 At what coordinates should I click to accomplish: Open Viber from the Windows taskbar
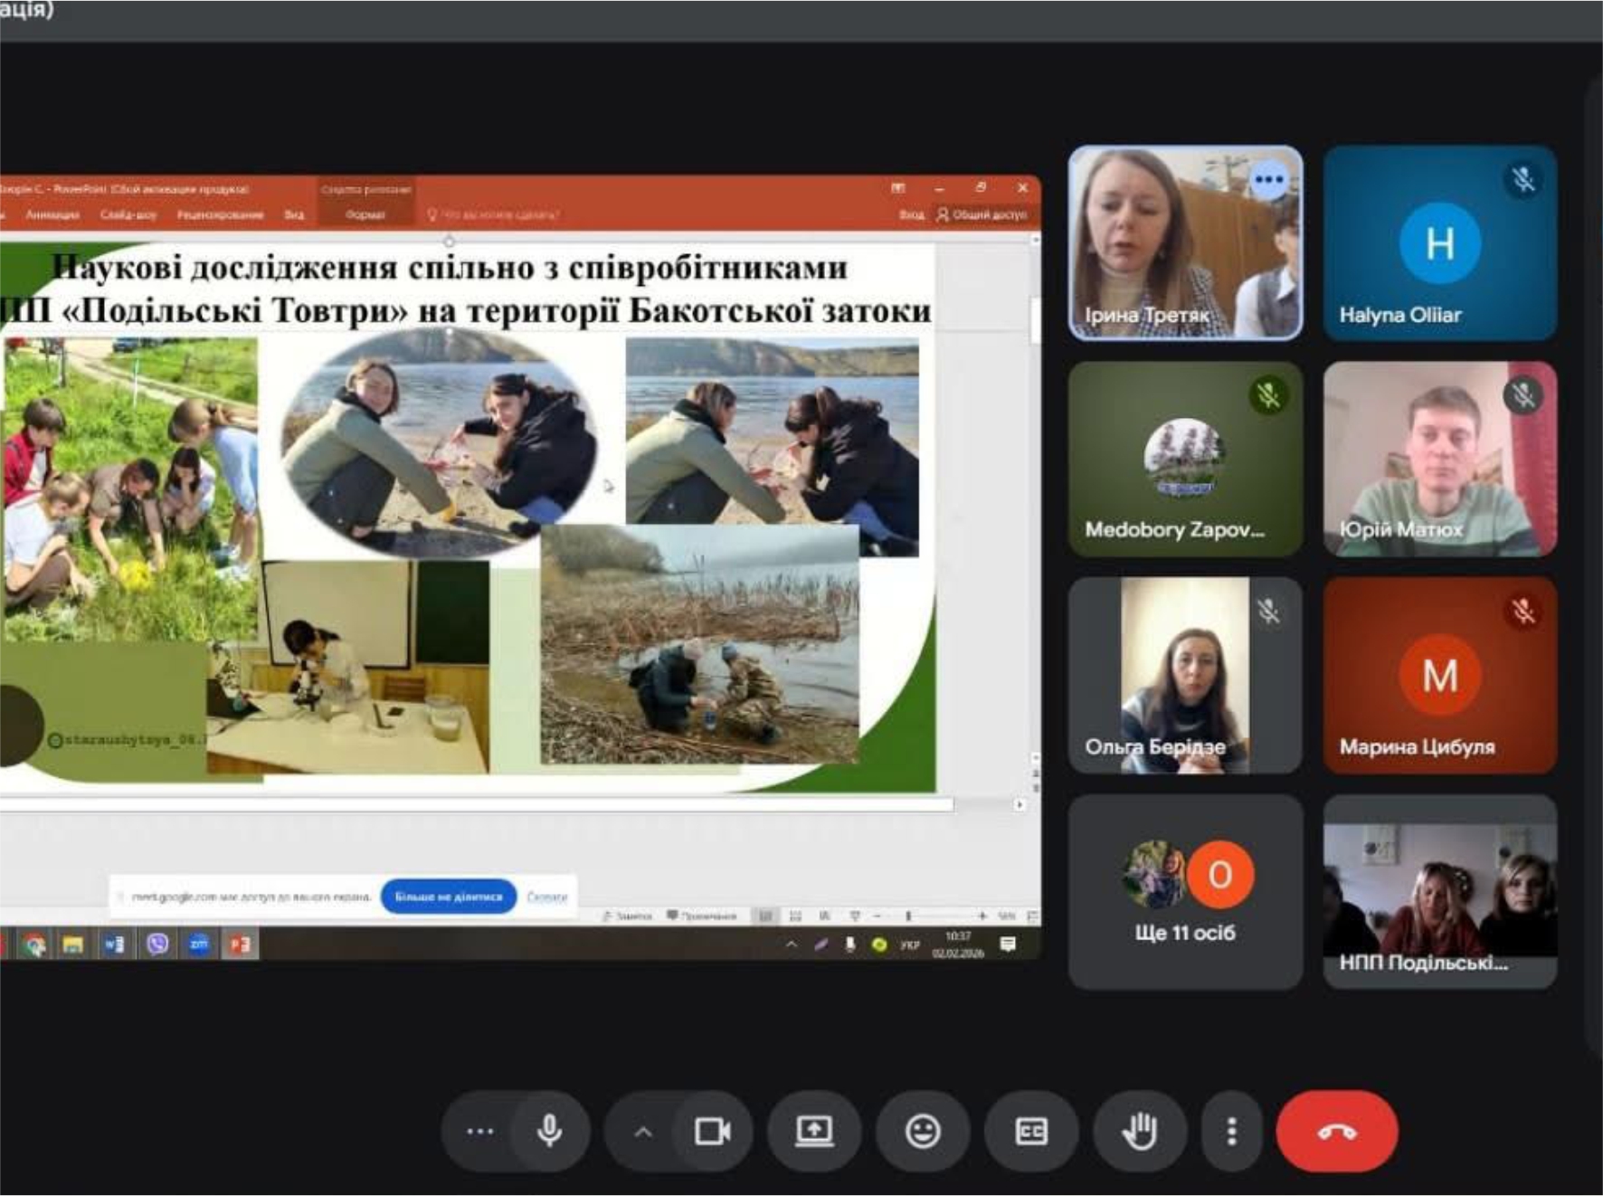[157, 944]
